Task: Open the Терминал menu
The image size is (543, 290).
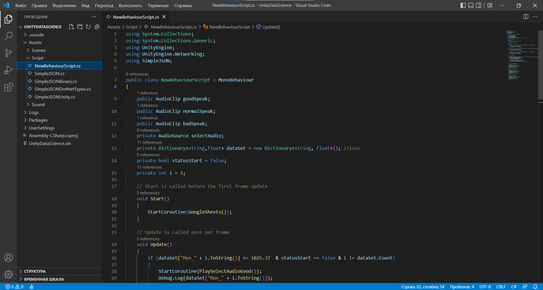Action: click(158, 5)
